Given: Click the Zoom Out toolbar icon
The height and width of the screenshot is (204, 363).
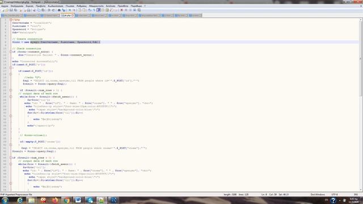Looking at the screenshot, I should tap(74, 10).
